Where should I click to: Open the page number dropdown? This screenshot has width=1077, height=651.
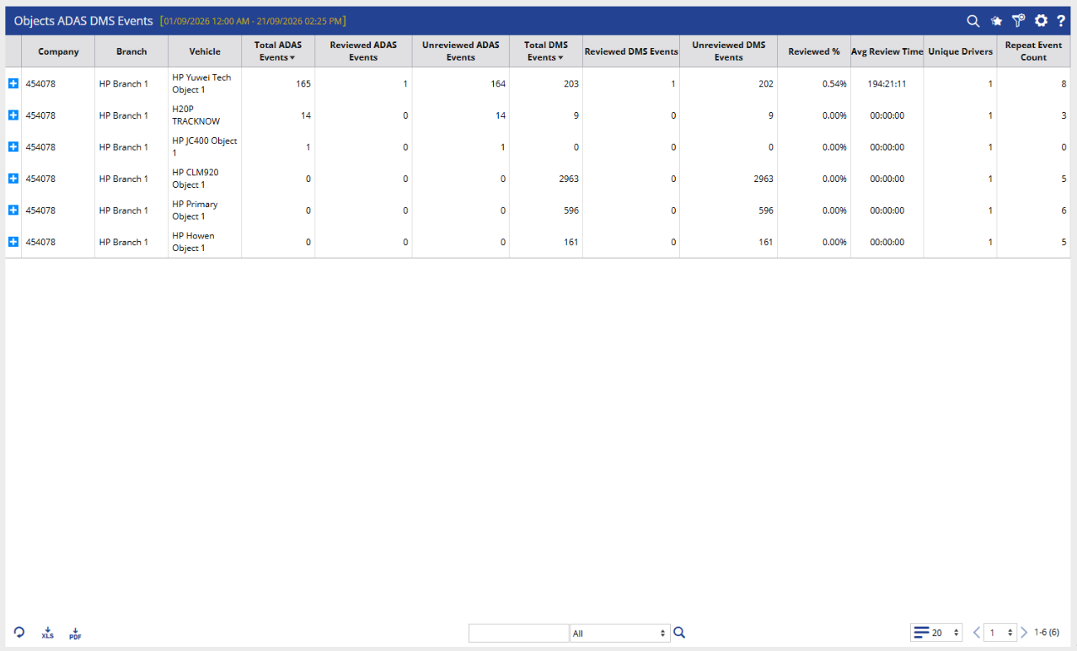pos(1000,632)
